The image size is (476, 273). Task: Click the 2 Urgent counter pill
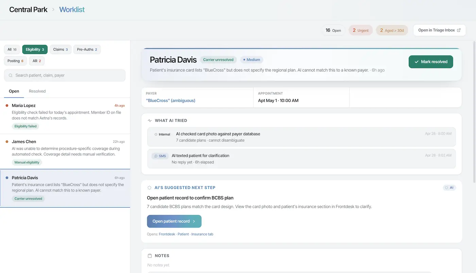click(x=360, y=30)
